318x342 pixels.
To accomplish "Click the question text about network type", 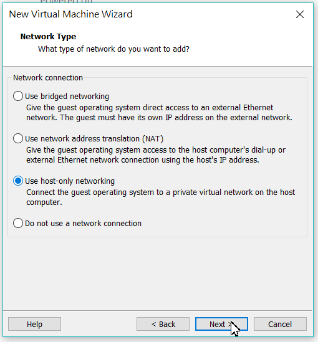I will pos(113,49).
